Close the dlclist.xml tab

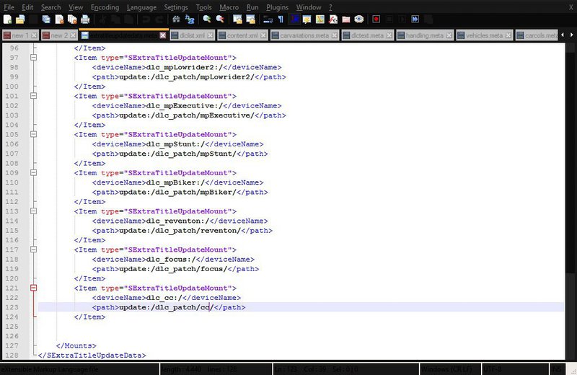(210, 35)
